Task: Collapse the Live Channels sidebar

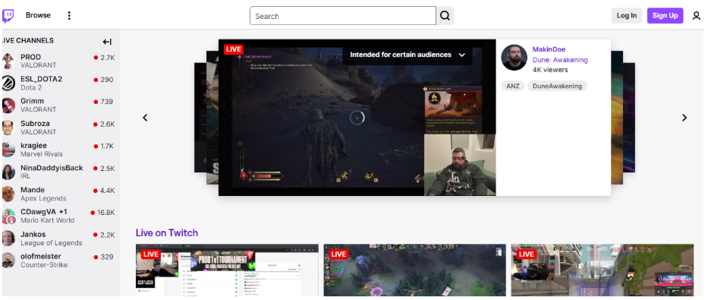Action: [107, 42]
